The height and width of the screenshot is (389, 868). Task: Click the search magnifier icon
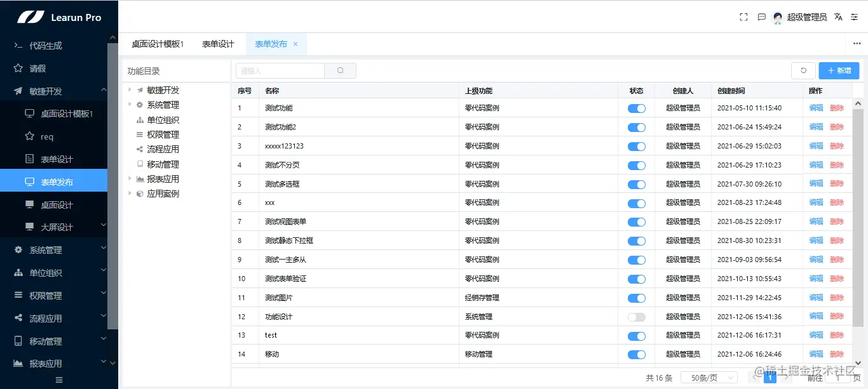(341, 70)
